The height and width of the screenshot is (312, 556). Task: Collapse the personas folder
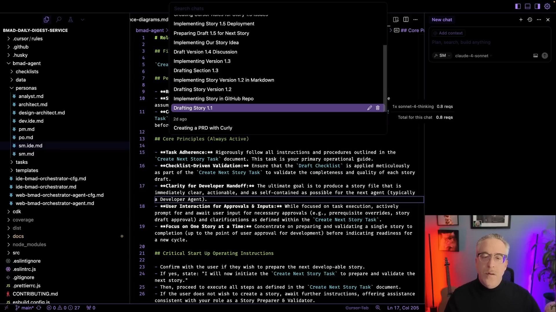26,88
